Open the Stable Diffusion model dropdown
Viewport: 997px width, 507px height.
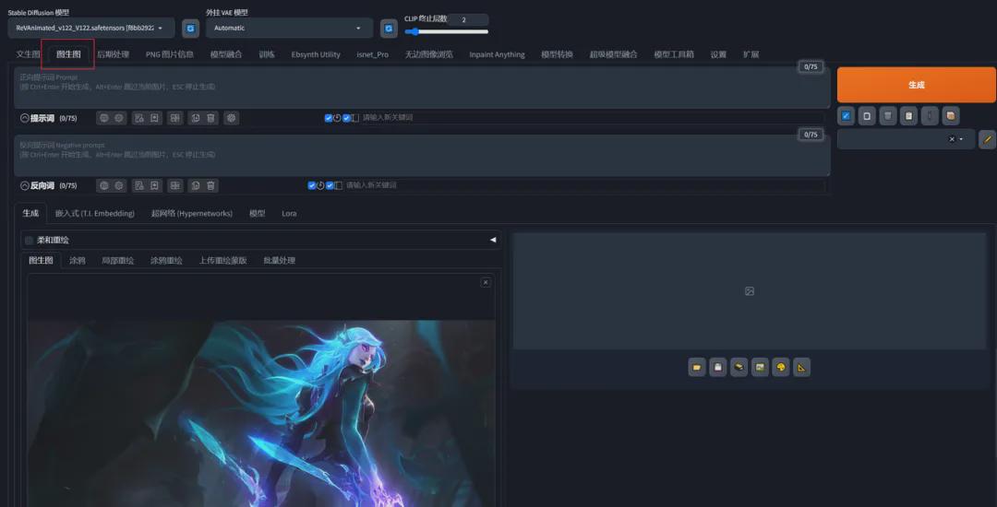(x=90, y=29)
